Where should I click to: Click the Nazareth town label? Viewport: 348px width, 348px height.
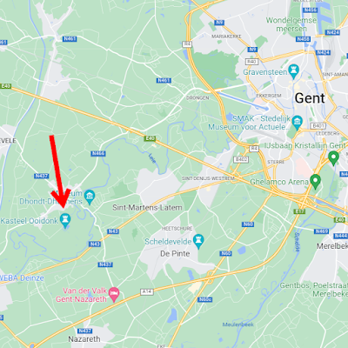[84, 338]
